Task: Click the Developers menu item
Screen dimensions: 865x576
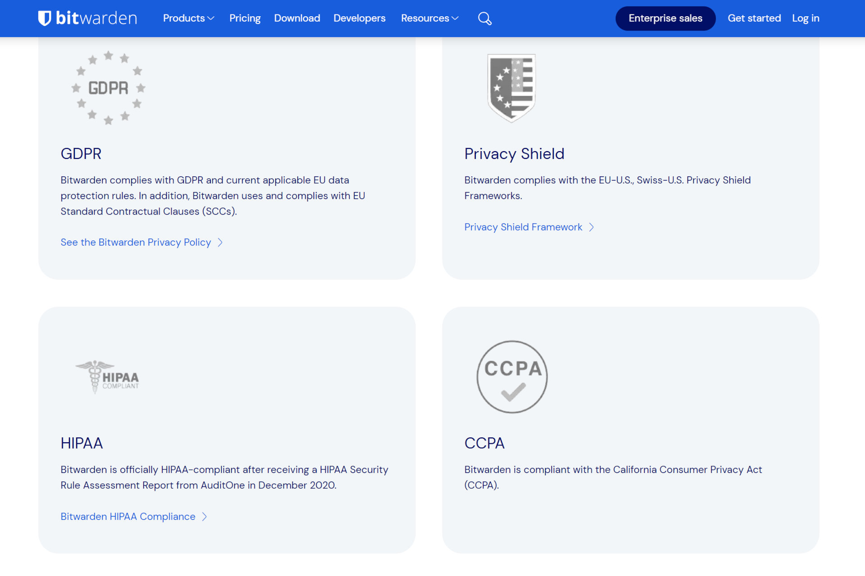Action: click(359, 18)
